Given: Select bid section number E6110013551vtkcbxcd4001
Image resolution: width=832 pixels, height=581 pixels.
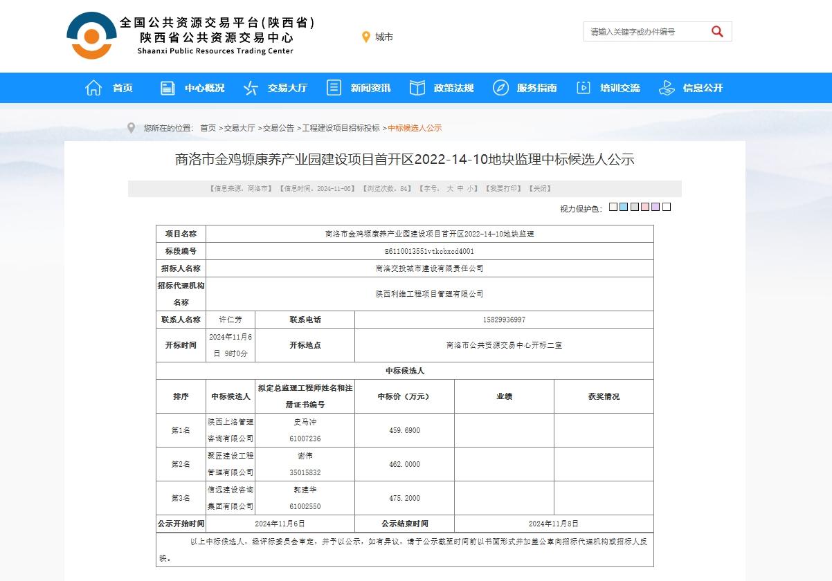Looking at the screenshot, I should [x=430, y=251].
